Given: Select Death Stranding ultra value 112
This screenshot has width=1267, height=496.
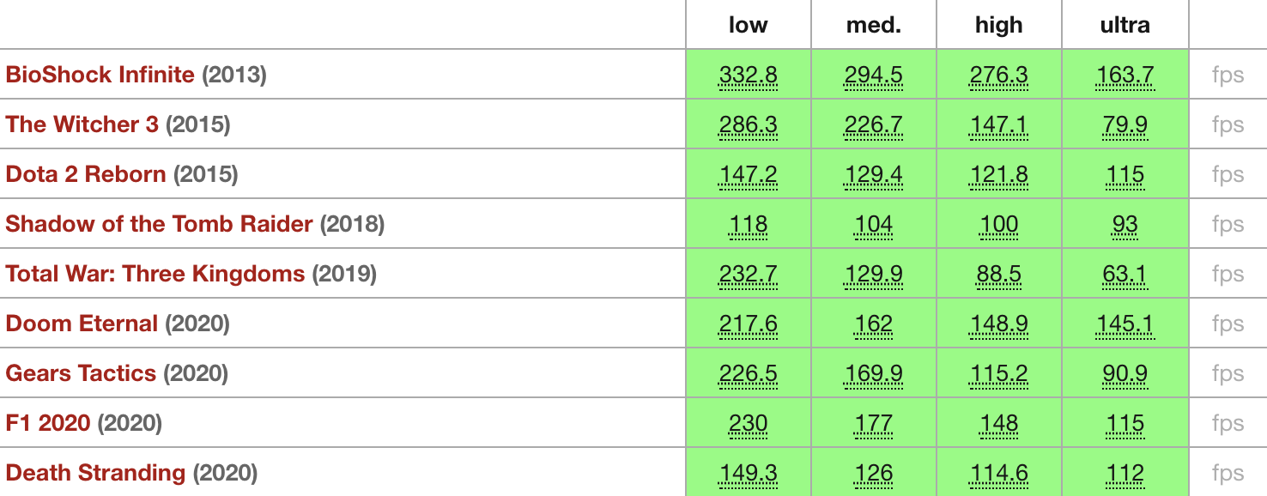Looking at the screenshot, I should (1125, 474).
